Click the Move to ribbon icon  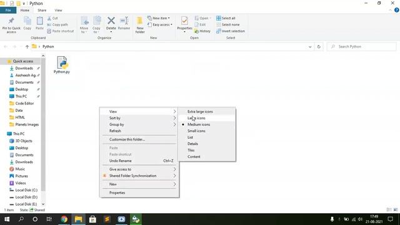click(x=84, y=25)
